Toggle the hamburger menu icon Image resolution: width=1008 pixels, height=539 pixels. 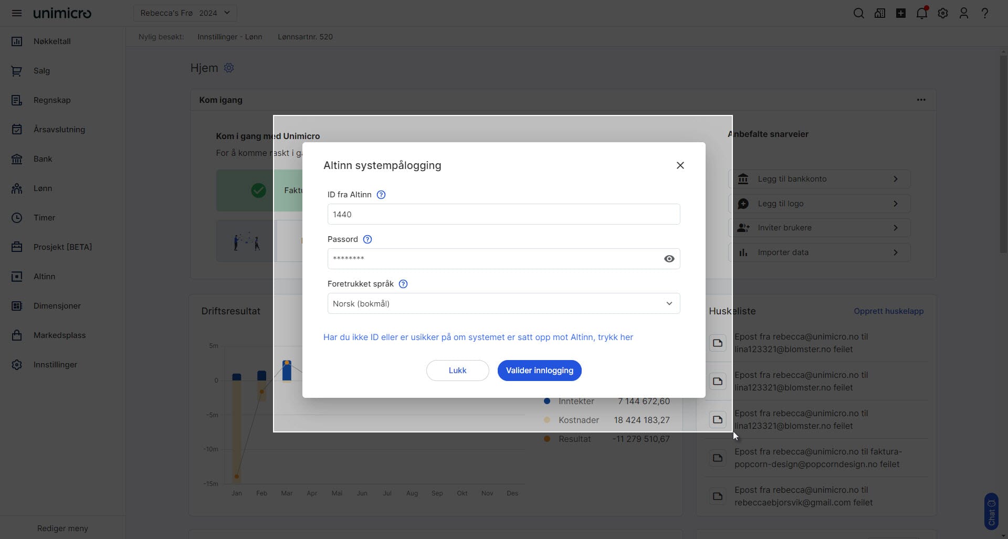pyautogui.click(x=17, y=13)
